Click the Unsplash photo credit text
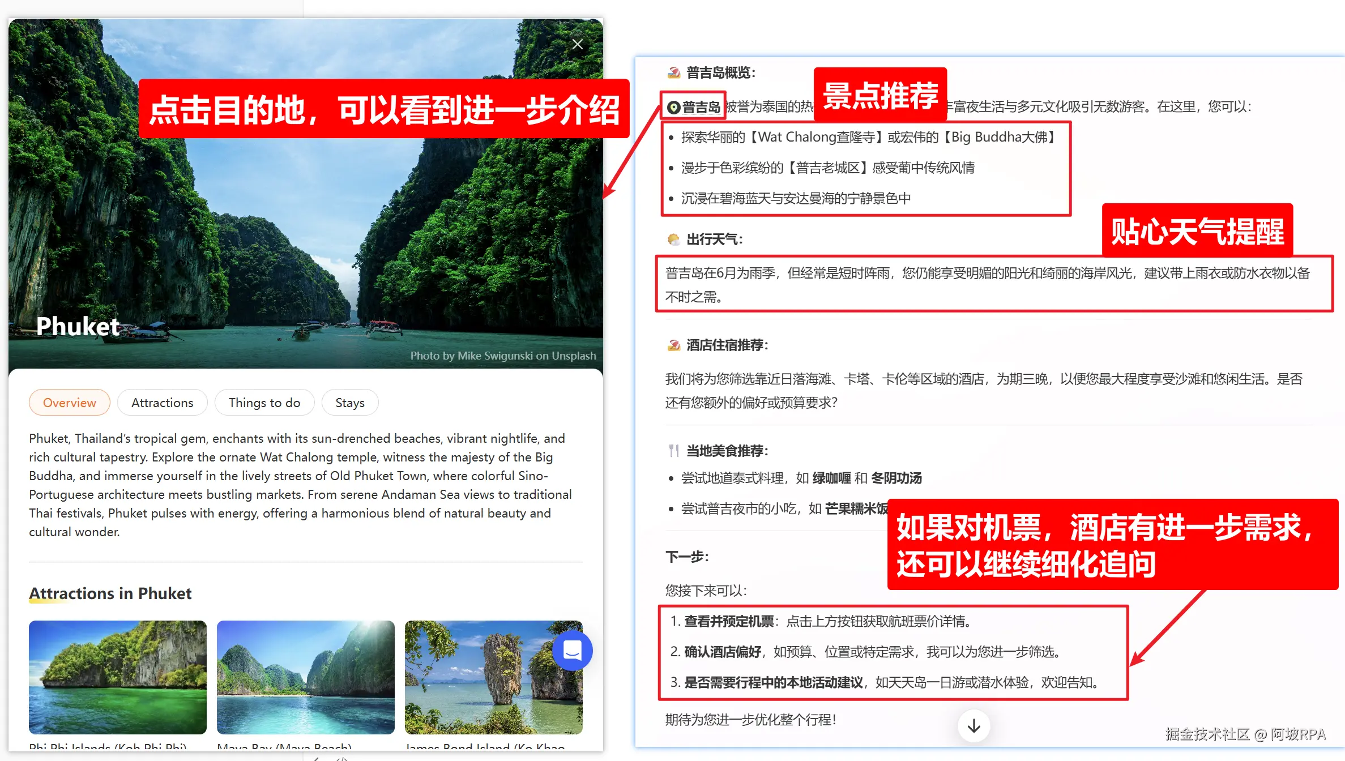Image resolution: width=1345 pixels, height=761 pixels. (x=503, y=356)
